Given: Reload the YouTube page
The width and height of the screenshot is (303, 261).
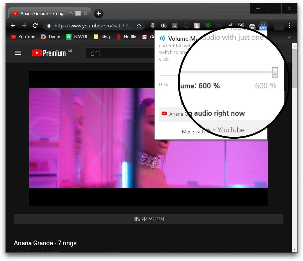Looking at the screenshot, I should [x=35, y=25].
